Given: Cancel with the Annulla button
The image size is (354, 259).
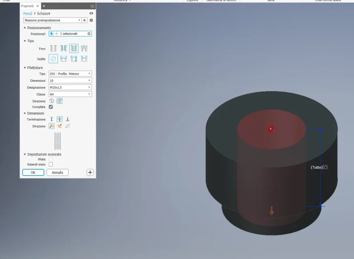Looking at the screenshot, I should (x=58, y=172).
